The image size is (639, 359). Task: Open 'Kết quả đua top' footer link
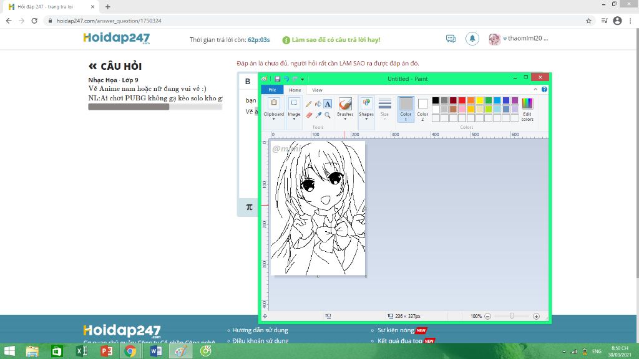point(400,341)
